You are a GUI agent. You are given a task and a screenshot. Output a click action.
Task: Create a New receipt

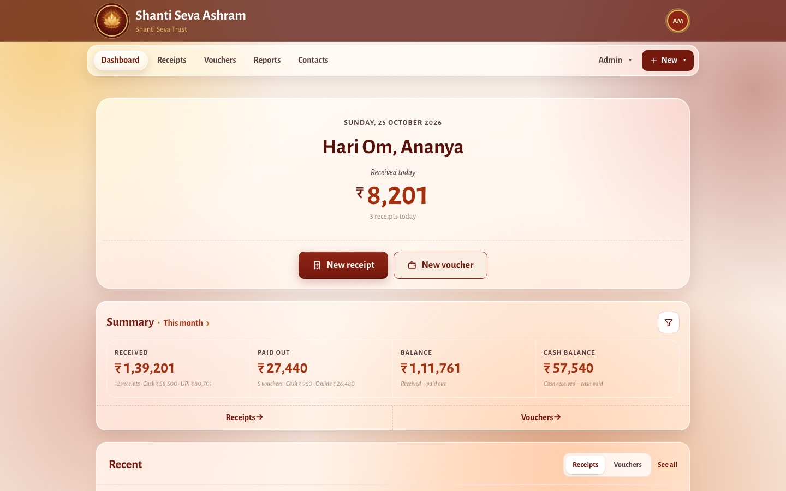[343, 265]
